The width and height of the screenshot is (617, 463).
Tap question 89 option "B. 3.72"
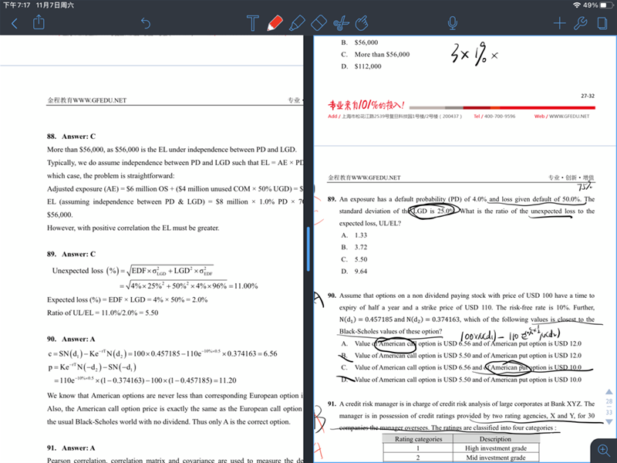pyautogui.click(x=354, y=247)
